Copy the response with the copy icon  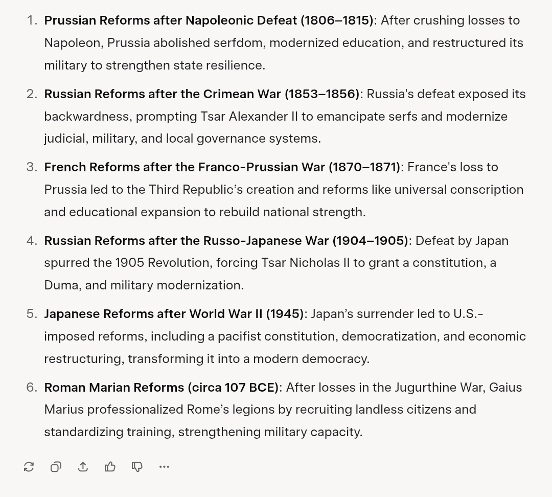pyautogui.click(x=56, y=466)
